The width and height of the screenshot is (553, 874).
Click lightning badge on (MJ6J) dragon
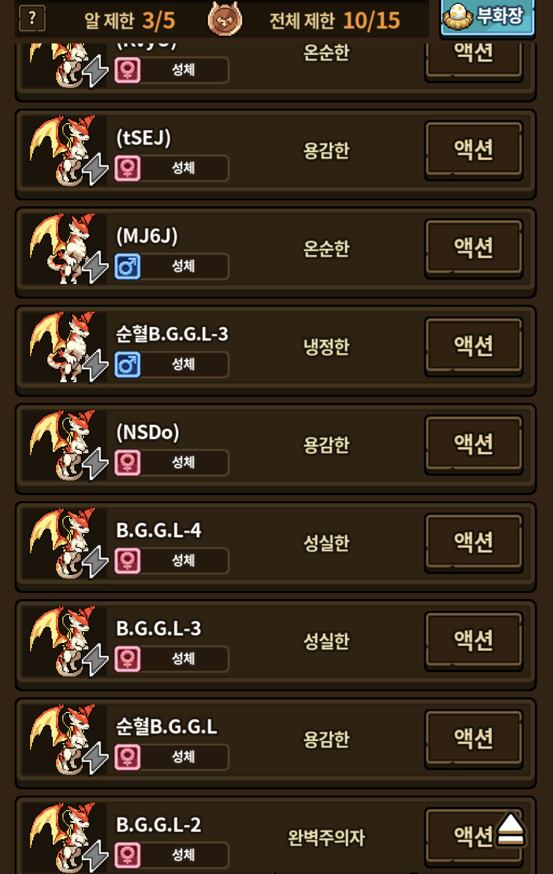pyautogui.click(x=96, y=267)
